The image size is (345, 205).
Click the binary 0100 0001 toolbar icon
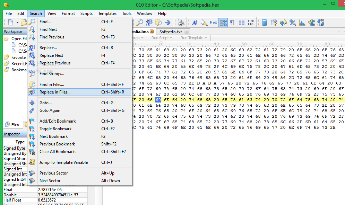[x=251, y=23]
